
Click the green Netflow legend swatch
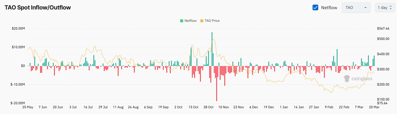(182, 21)
